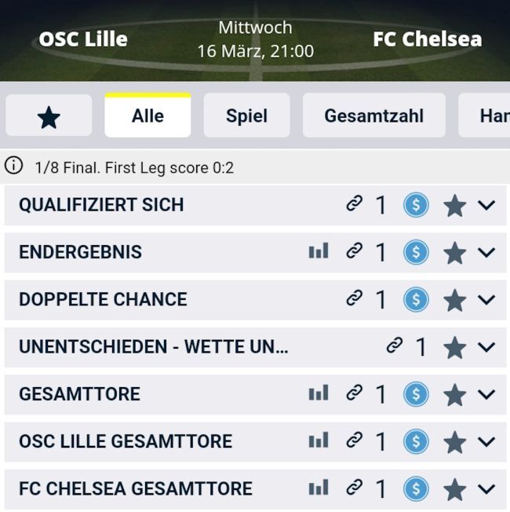The image size is (510, 512).
Task: Open the favorites star tab
Action: (49, 116)
